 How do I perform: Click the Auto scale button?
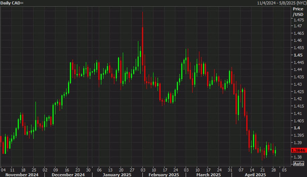tap(298, 163)
